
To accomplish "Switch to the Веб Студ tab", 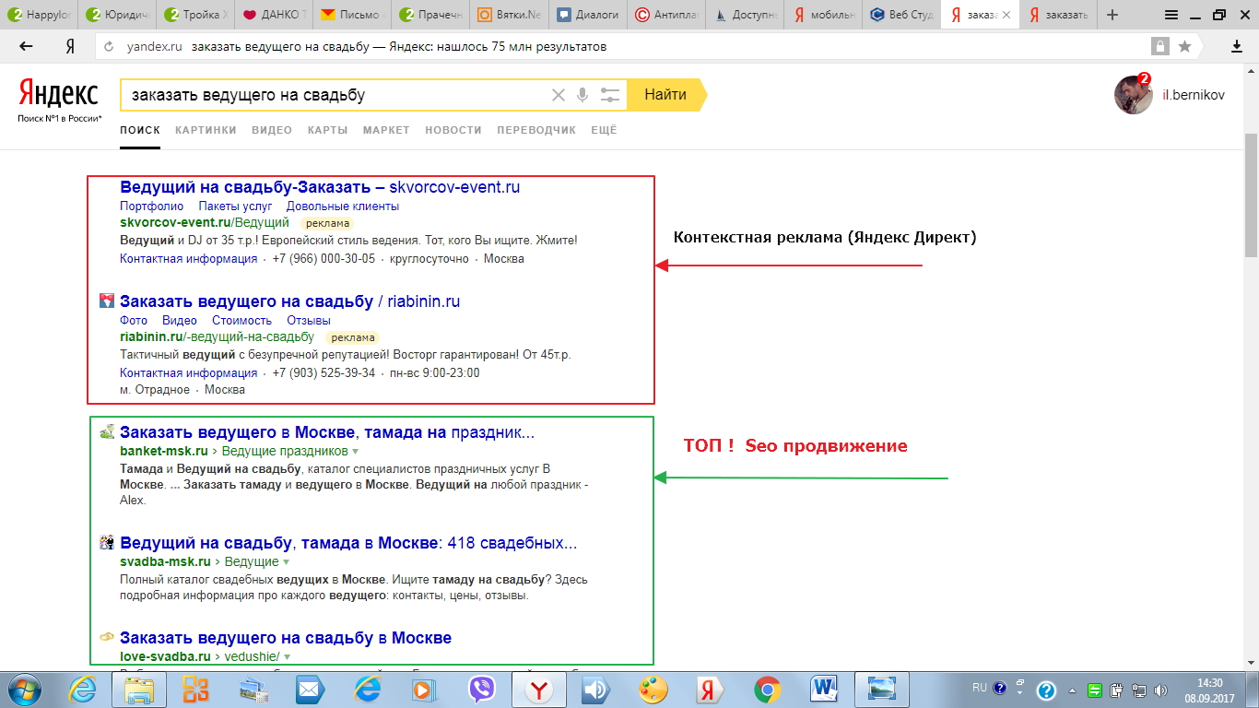I will point(902,15).
